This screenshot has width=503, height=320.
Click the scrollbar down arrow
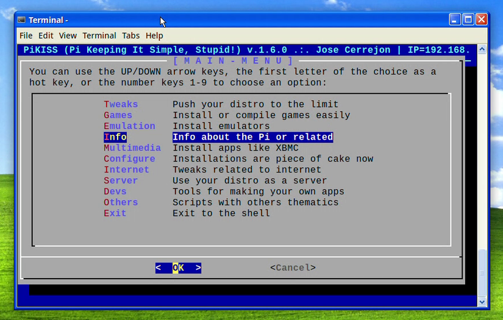point(482,302)
